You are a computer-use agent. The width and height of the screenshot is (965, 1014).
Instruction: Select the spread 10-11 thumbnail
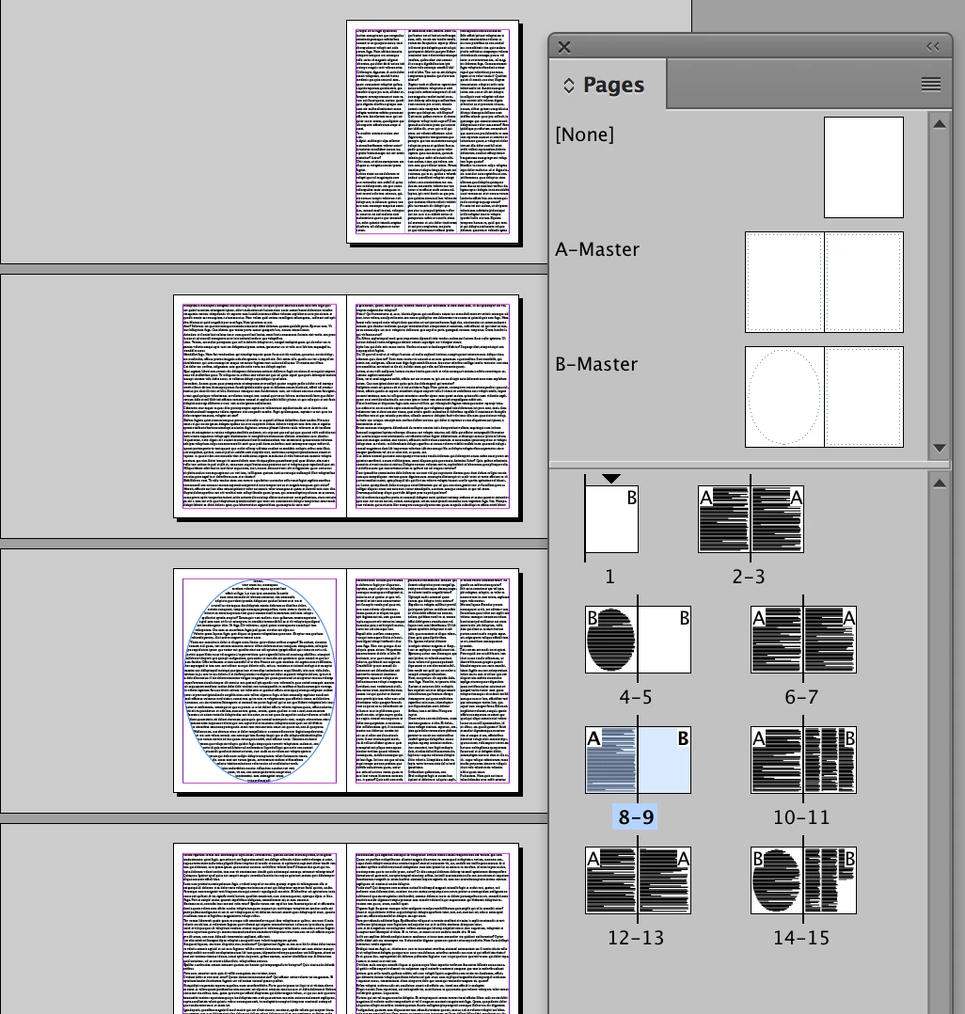[803, 760]
